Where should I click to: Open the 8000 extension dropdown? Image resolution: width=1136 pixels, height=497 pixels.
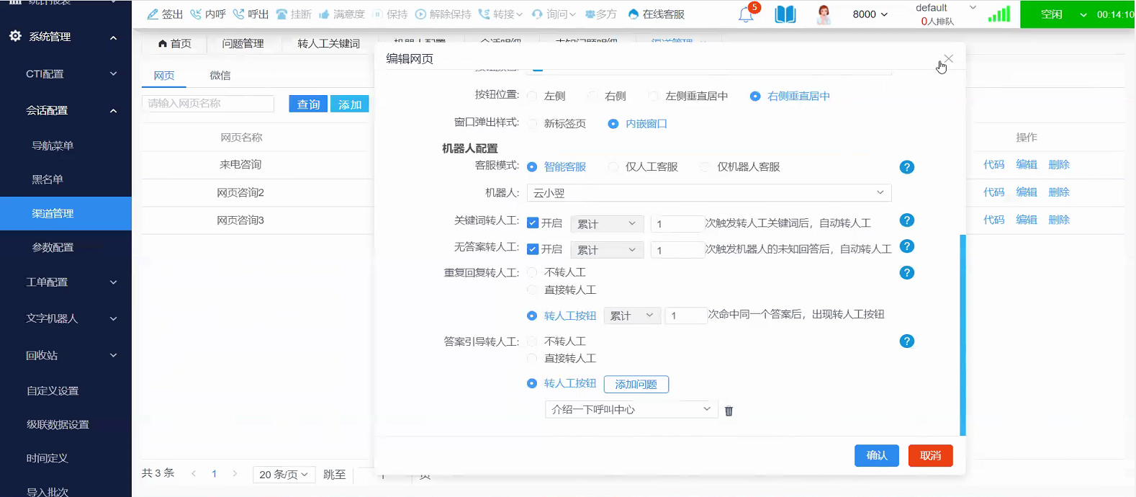click(x=870, y=14)
